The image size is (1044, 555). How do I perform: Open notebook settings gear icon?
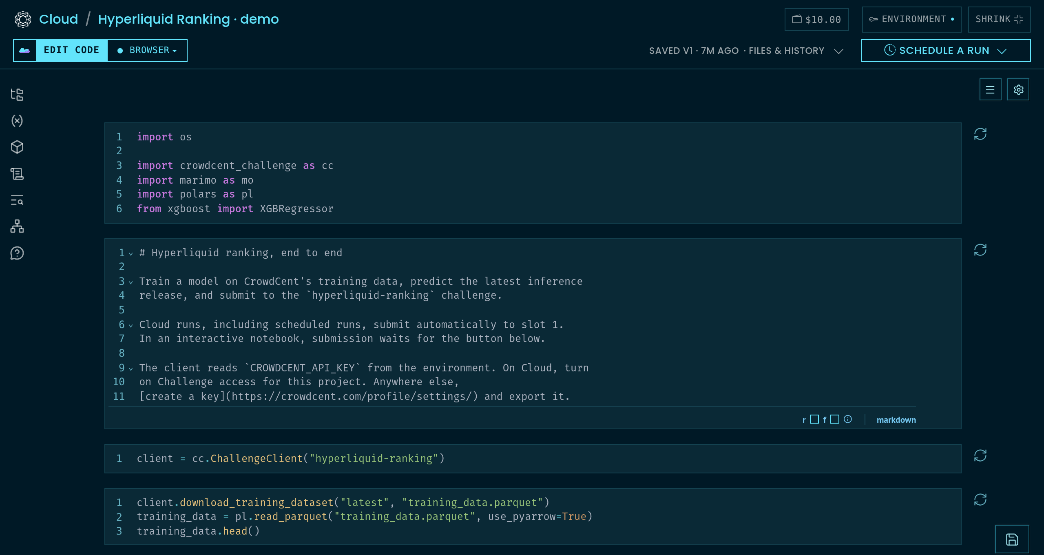coord(1018,90)
